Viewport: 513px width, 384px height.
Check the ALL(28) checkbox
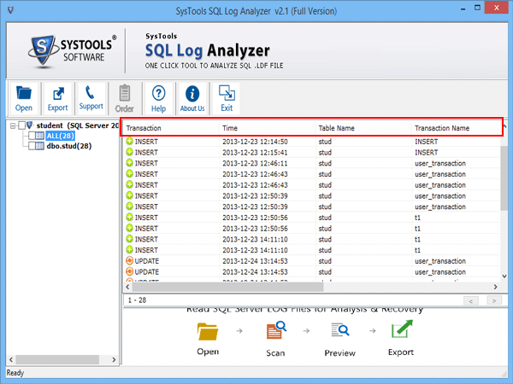click(x=32, y=136)
